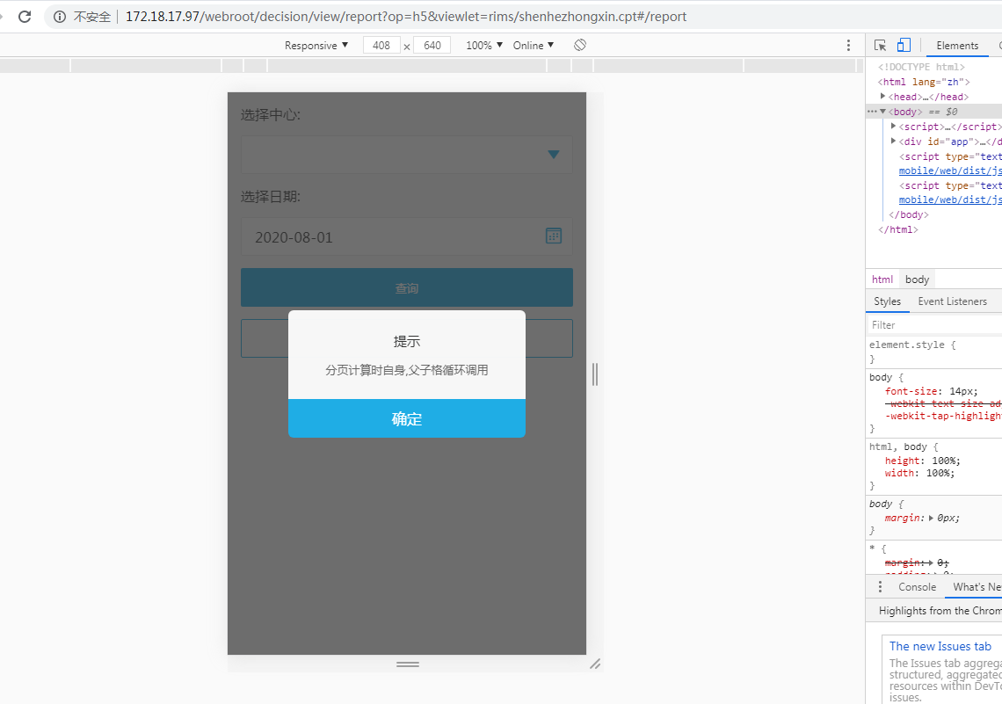Click the width: 100% declaration
The width and height of the screenshot is (1002, 704).
(x=919, y=474)
